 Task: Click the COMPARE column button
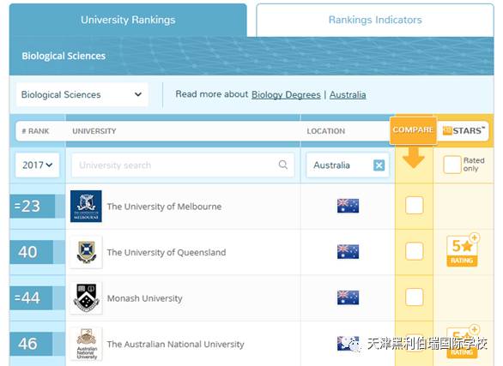(x=413, y=130)
